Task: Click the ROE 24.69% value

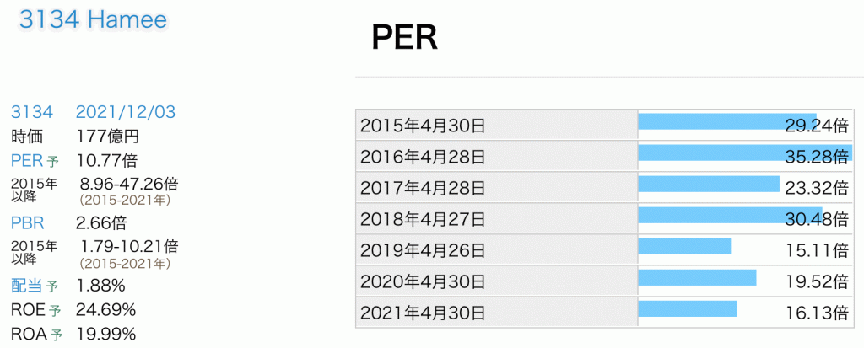Action: point(105,310)
